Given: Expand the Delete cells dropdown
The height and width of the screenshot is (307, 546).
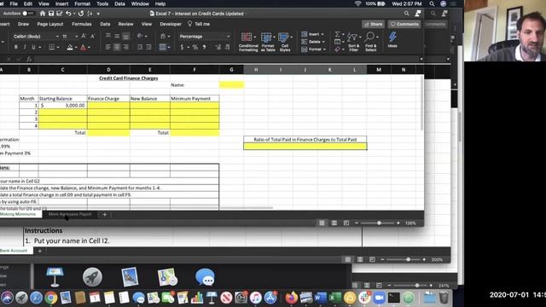Looking at the screenshot, I should [323, 42].
